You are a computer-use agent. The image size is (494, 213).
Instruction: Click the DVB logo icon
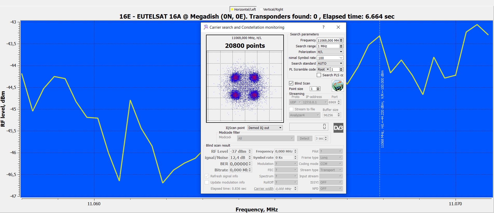pos(338,128)
